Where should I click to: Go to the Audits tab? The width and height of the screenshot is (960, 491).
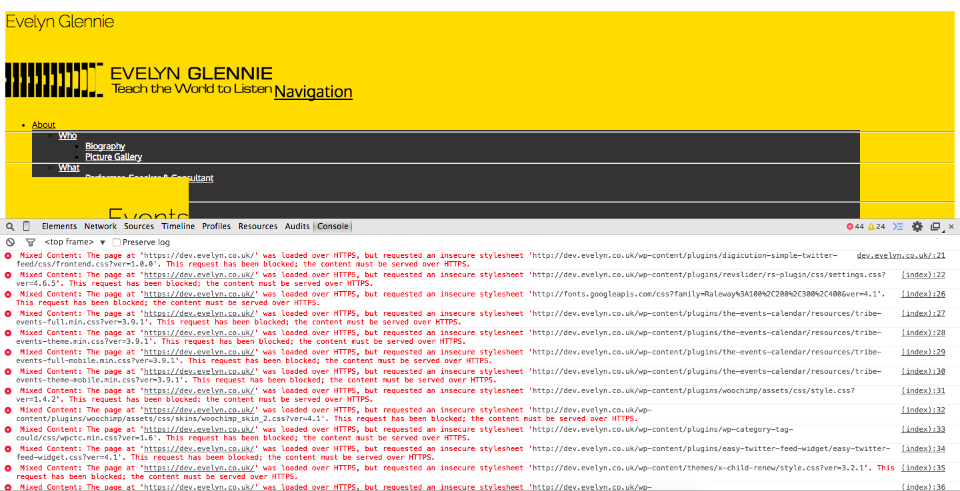297,227
